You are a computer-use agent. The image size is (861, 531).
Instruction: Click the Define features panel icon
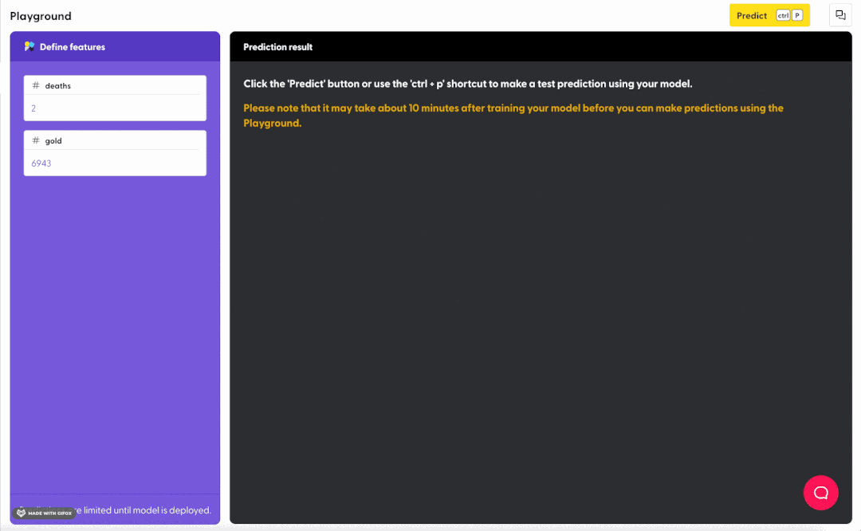pyautogui.click(x=29, y=47)
